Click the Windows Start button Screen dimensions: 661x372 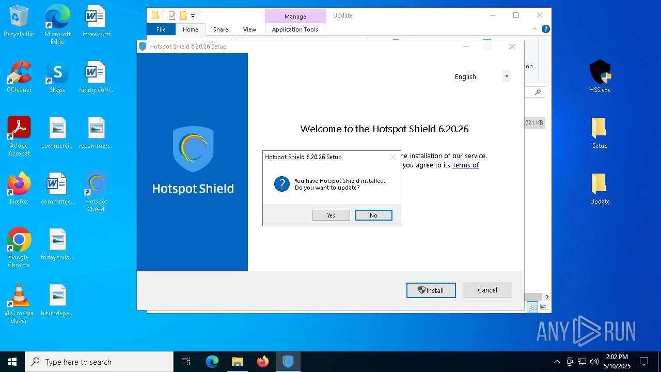(x=12, y=362)
